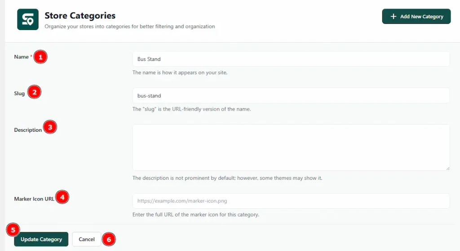Click the Slug field with bus-stand
460x251 pixels.
pos(291,95)
